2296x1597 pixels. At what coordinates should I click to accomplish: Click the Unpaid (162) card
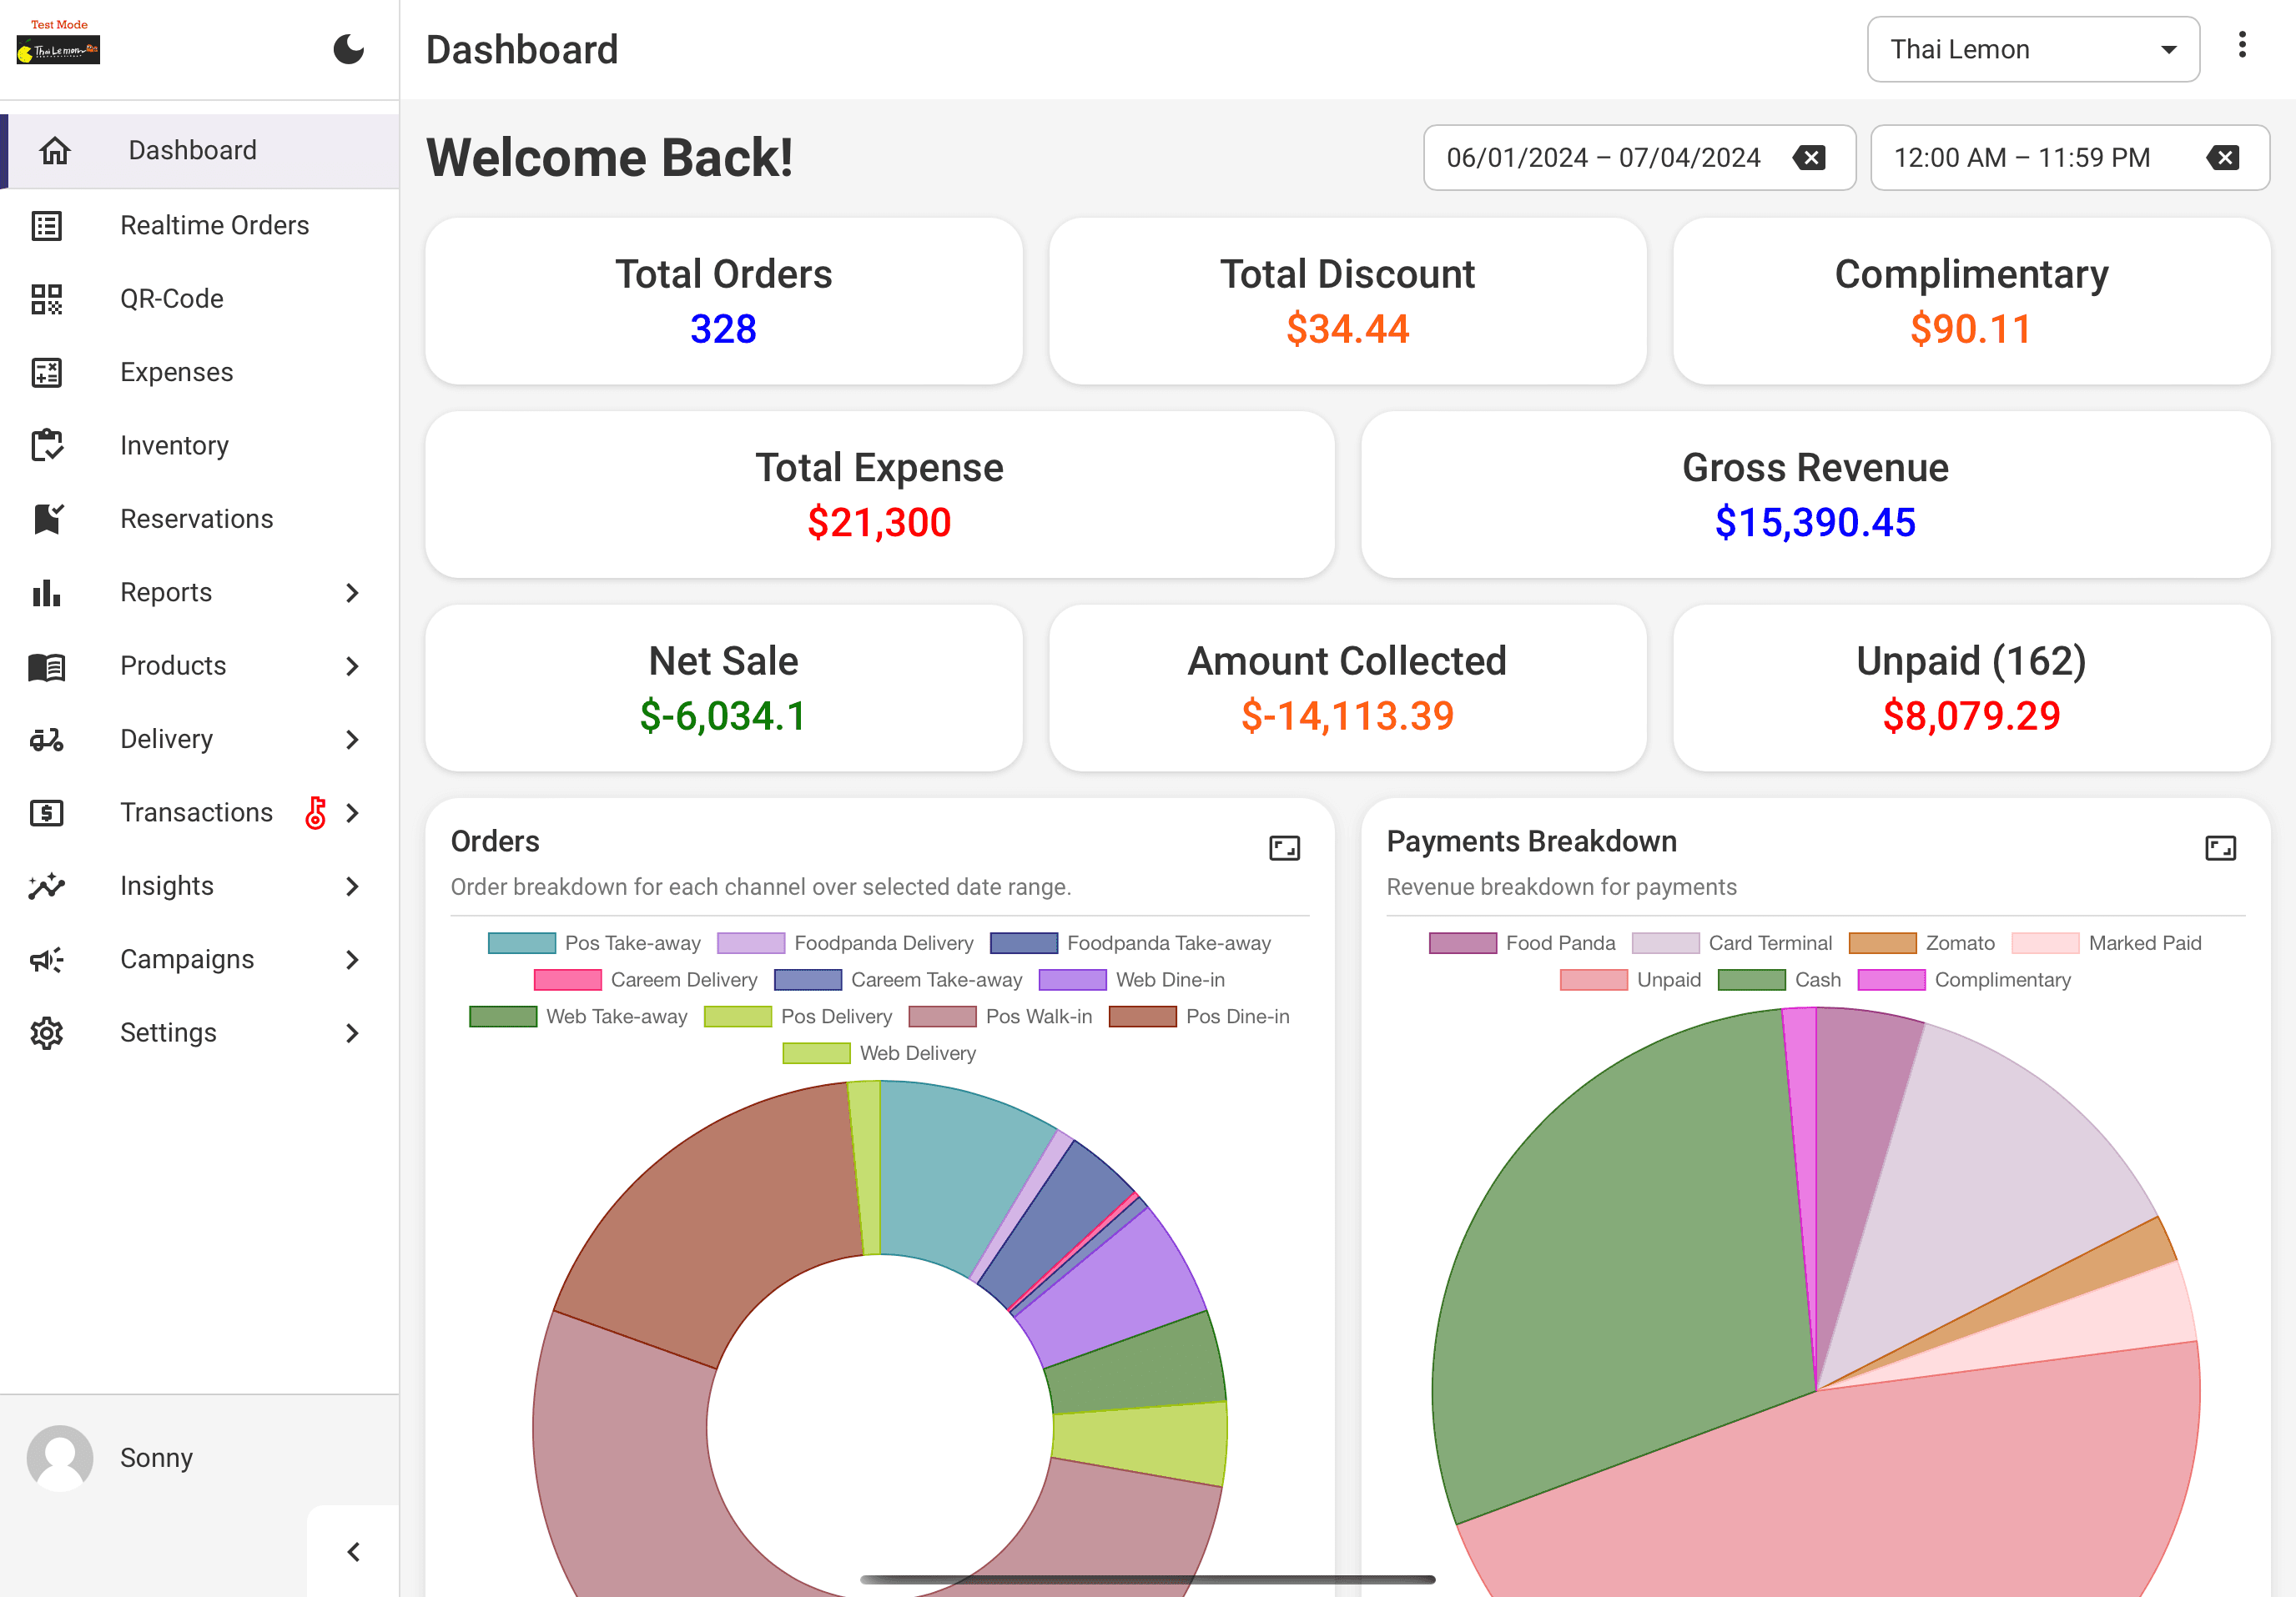[x=1971, y=687]
